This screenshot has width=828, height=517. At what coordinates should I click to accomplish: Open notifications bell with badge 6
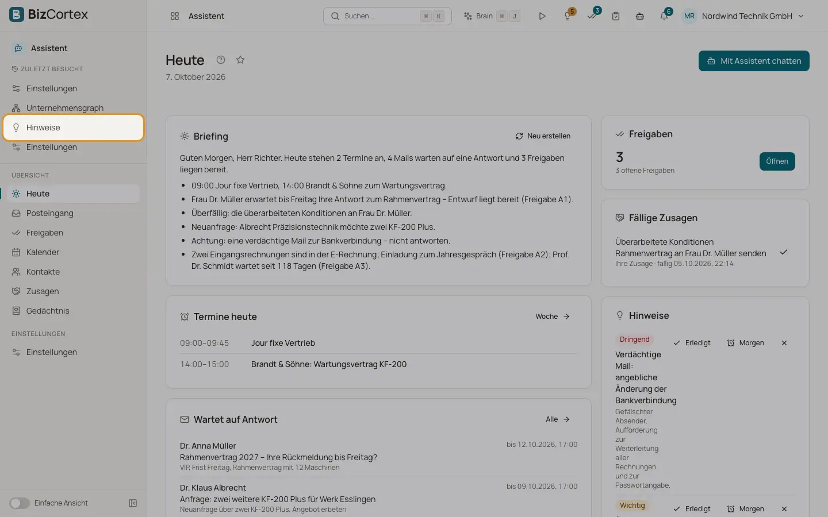click(664, 16)
